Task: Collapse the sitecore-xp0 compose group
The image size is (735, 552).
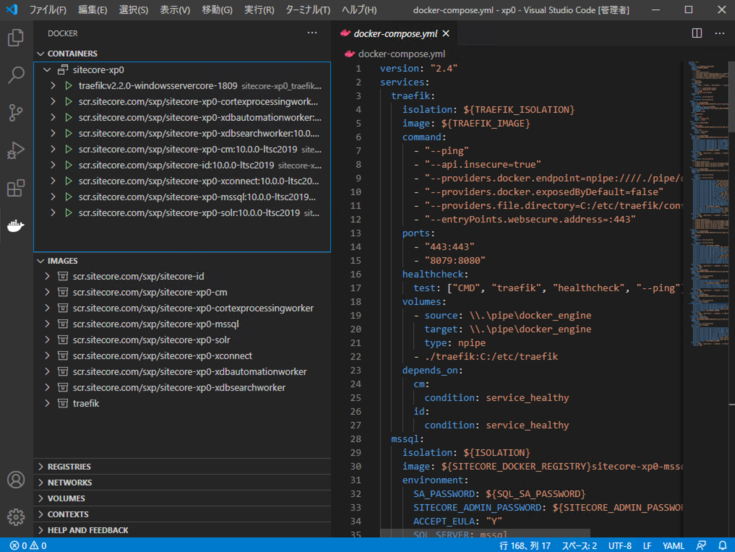Action: [x=47, y=69]
